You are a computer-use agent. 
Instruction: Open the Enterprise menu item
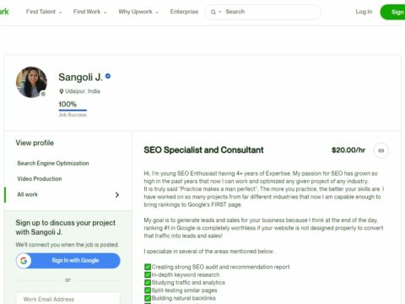184,12
